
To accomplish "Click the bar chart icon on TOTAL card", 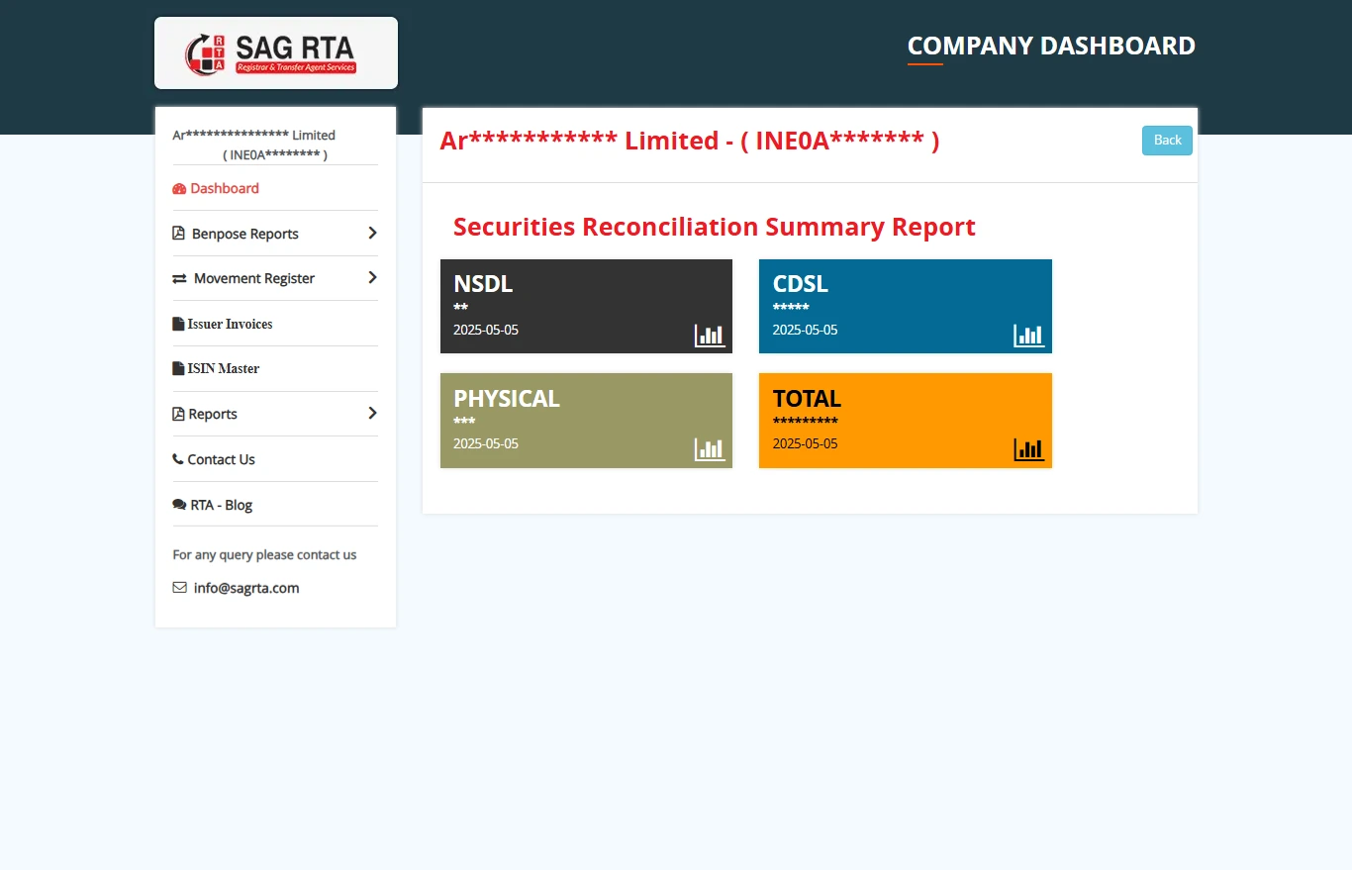I will pos(1028,449).
